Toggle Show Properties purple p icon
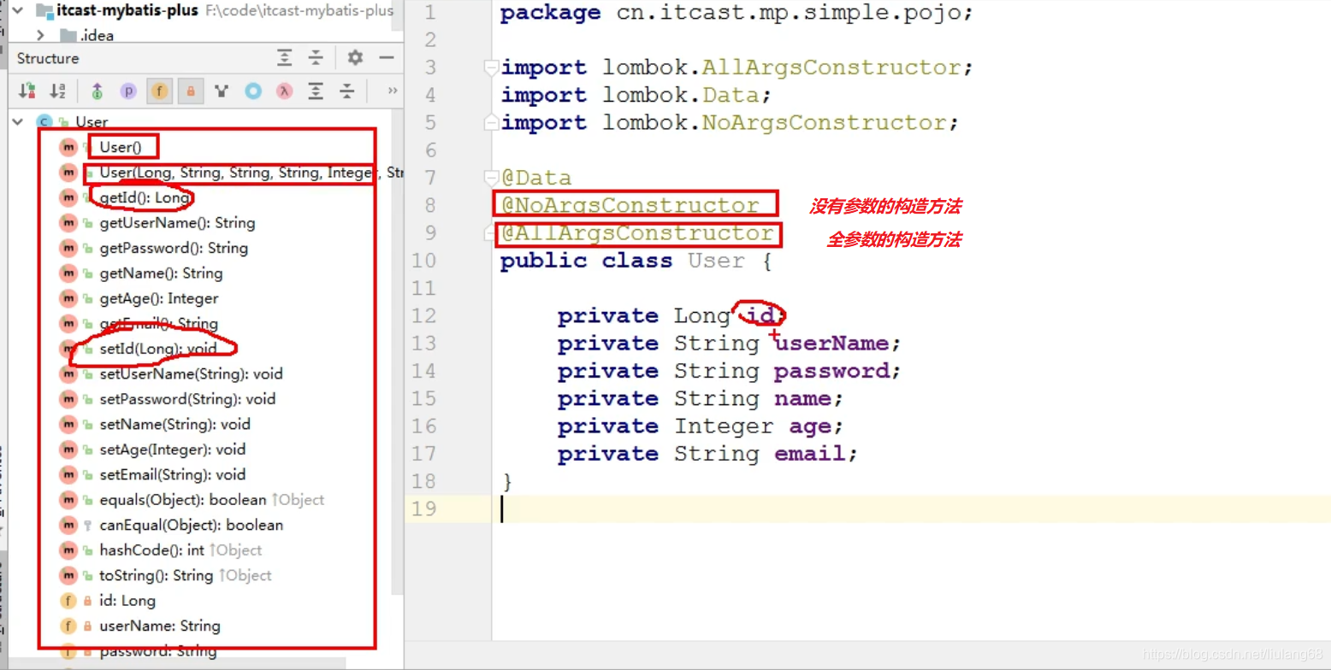 click(128, 91)
